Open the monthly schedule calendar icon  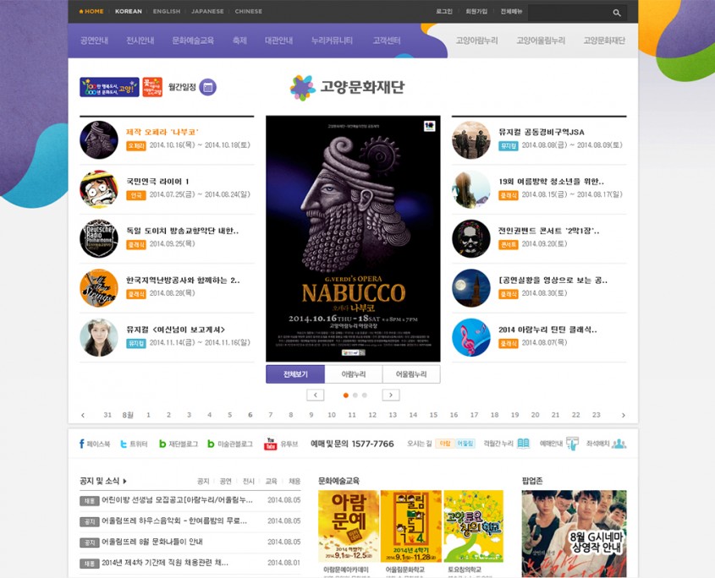pyautogui.click(x=208, y=87)
